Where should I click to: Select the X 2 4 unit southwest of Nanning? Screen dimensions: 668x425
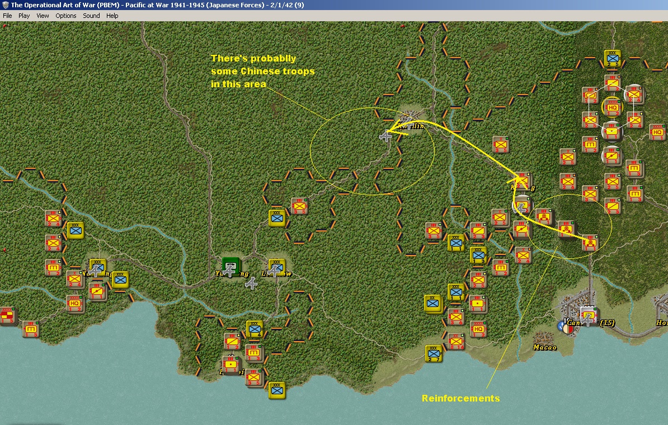coord(74,280)
